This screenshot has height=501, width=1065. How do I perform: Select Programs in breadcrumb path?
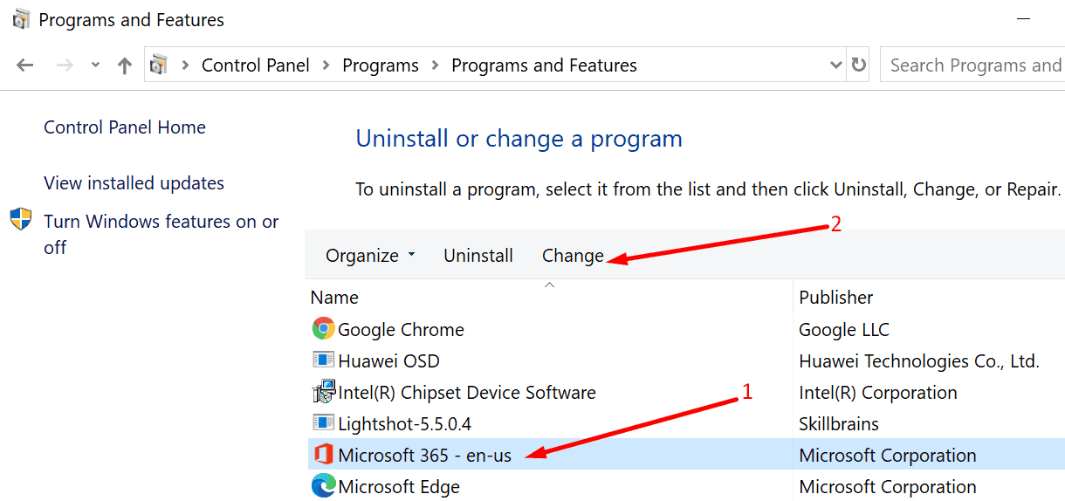pos(381,65)
